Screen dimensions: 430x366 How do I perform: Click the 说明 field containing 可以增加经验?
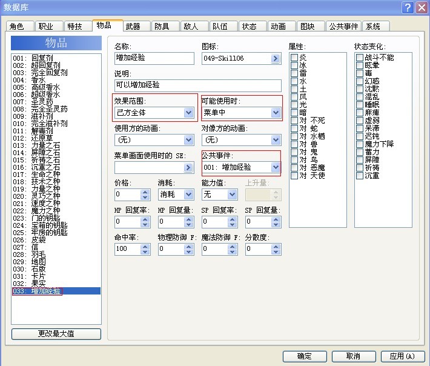(x=198, y=85)
